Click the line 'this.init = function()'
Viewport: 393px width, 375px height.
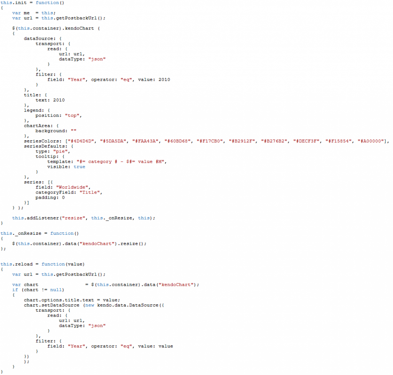pos(32,3)
